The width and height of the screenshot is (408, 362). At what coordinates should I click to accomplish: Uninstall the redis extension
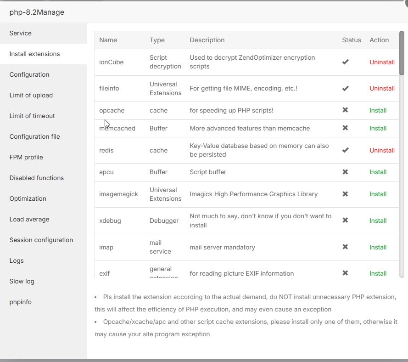click(x=382, y=150)
